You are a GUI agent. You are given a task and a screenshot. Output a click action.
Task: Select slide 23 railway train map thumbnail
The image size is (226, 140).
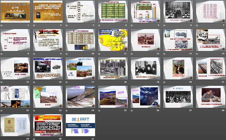pos(48,97)
